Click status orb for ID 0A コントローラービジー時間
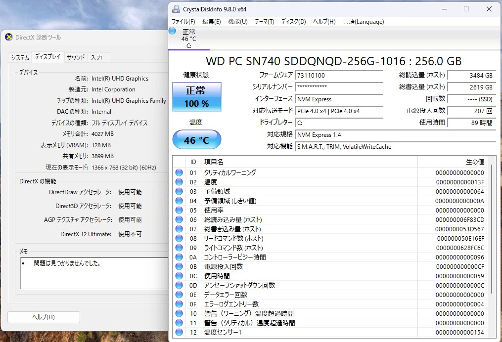502x342 pixels. tap(179, 257)
